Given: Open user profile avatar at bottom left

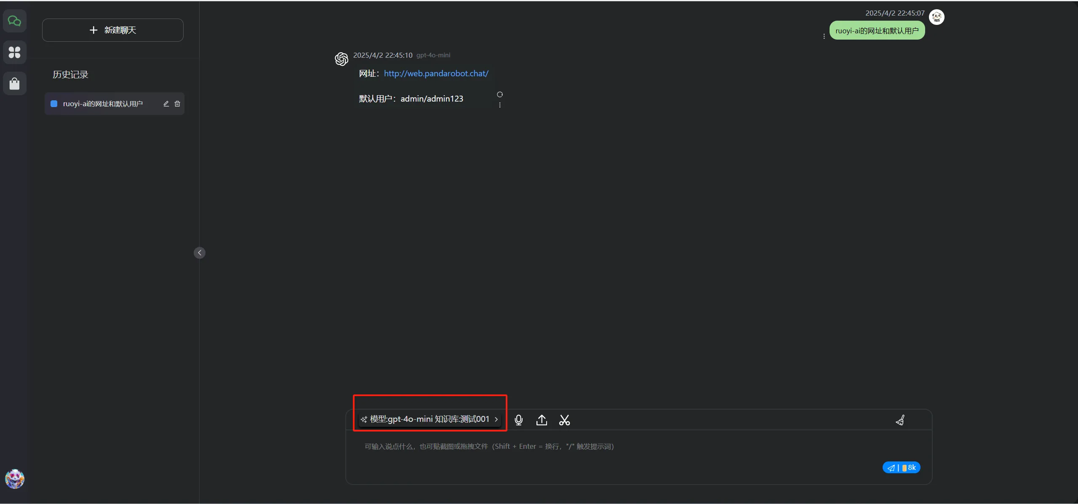Looking at the screenshot, I should 15,479.
